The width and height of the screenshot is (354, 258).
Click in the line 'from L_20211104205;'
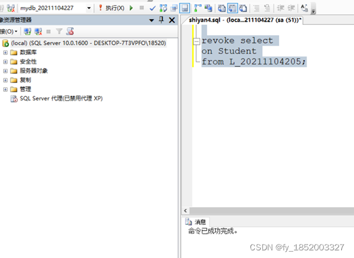254,61
